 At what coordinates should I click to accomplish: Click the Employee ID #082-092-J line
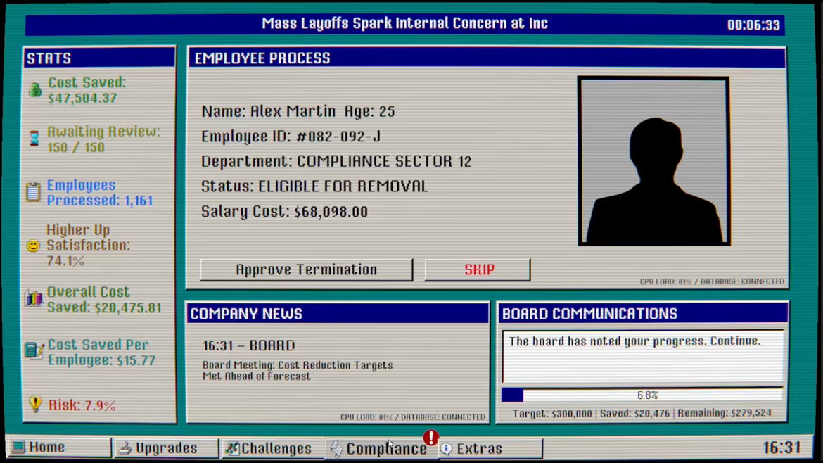(x=291, y=137)
